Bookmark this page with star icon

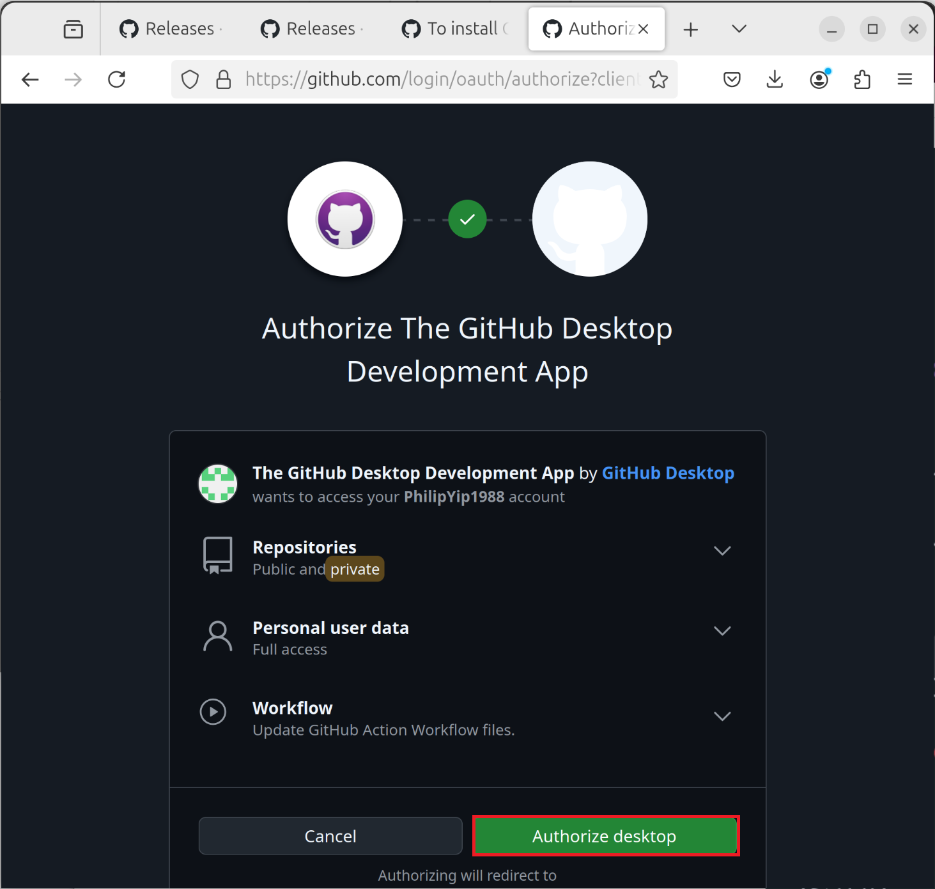tap(658, 79)
